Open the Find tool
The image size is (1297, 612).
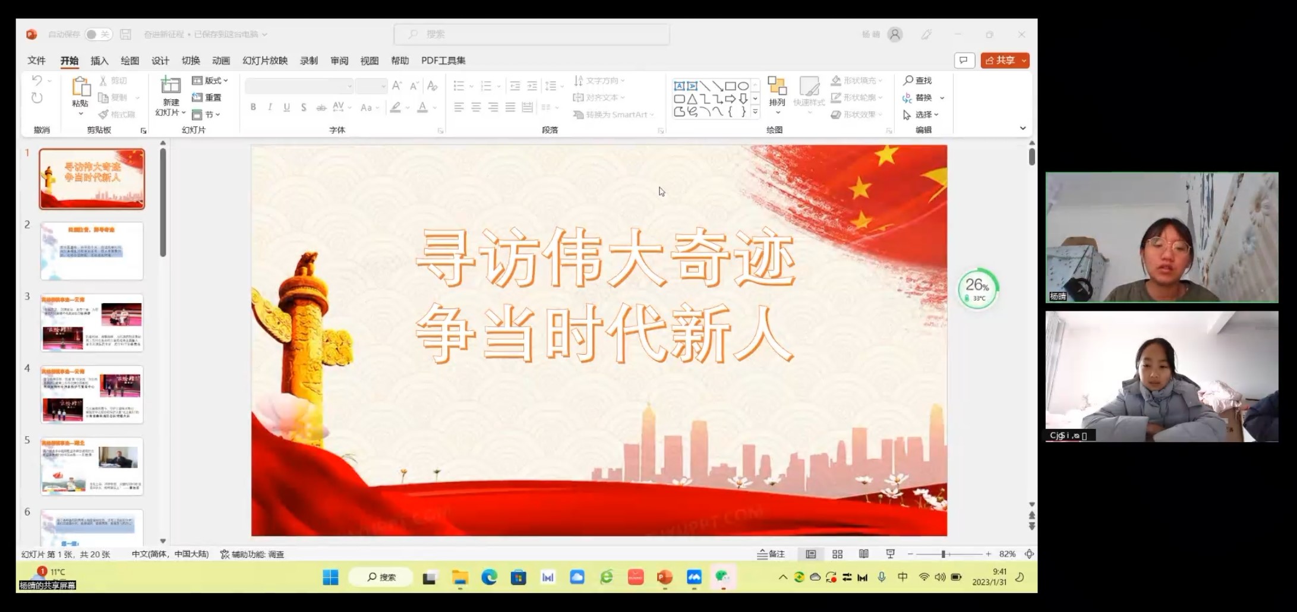tap(918, 80)
